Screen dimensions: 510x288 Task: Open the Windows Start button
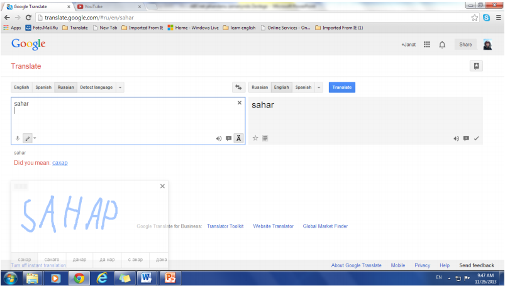[x=11, y=278]
